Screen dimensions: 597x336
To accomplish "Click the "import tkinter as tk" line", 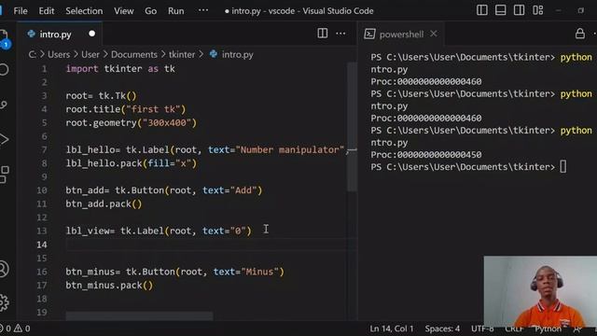I will (120, 68).
